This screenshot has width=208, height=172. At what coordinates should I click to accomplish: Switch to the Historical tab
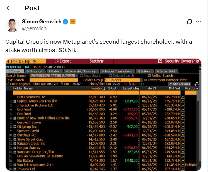point(35,71)
